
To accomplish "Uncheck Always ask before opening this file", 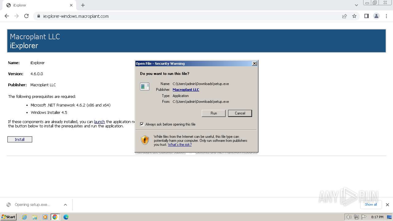I will [x=142, y=124].
